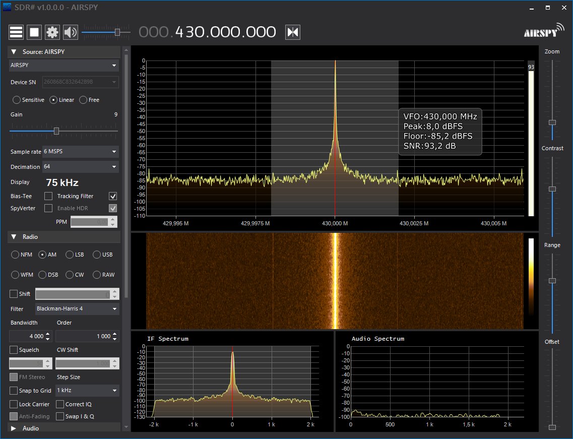Image resolution: width=573 pixels, height=439 pixels.
Task: Click inside the Audio Spectrum plot
Action: click(437, 381)
